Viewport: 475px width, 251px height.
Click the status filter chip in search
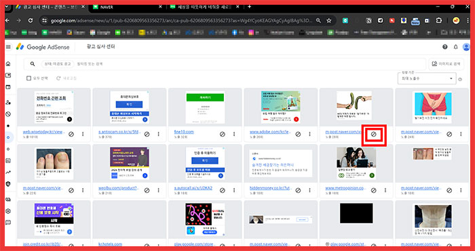(58, 64)
